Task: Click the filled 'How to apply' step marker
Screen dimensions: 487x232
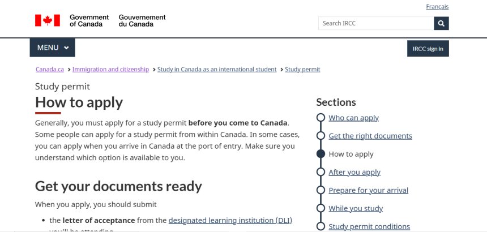Action: [x=321, y=154]
